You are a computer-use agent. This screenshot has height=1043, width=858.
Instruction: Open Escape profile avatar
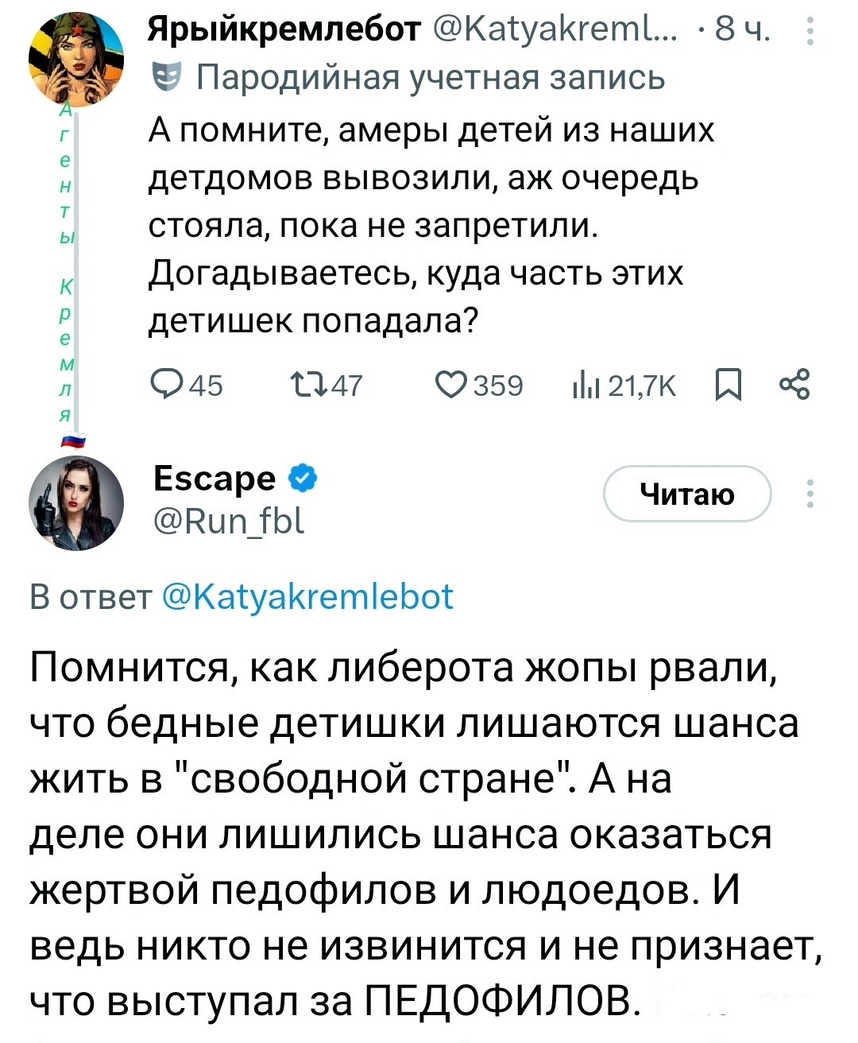pyautogui.click(x=76, y=502)
